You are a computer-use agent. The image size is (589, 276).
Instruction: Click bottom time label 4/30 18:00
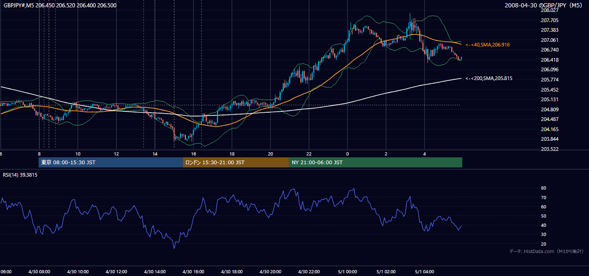(232, 271)
